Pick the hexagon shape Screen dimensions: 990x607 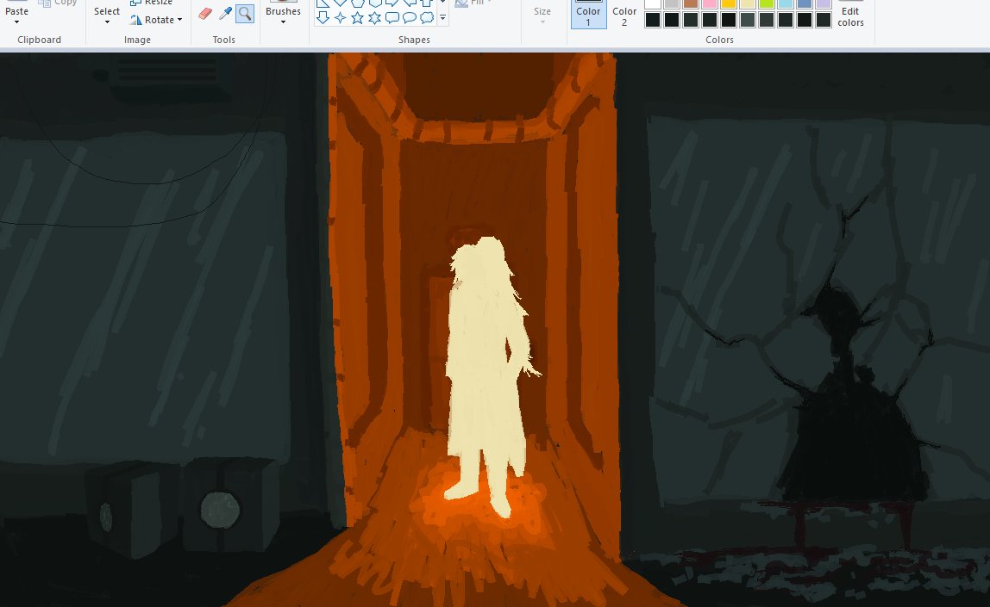[375, 3]
